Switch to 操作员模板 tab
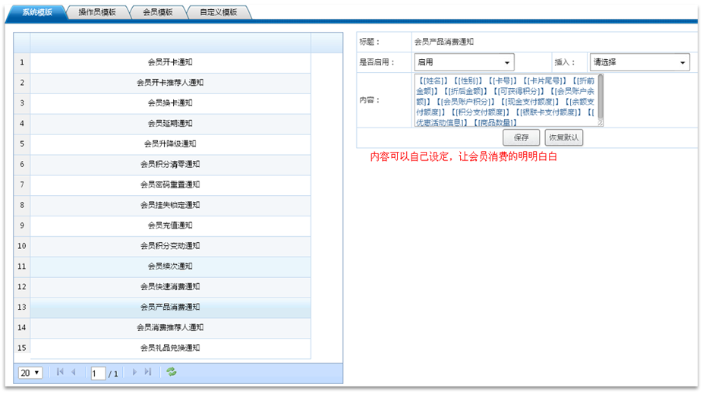The height and width of the screenshot is (394, 703). (x=97, y=12)
